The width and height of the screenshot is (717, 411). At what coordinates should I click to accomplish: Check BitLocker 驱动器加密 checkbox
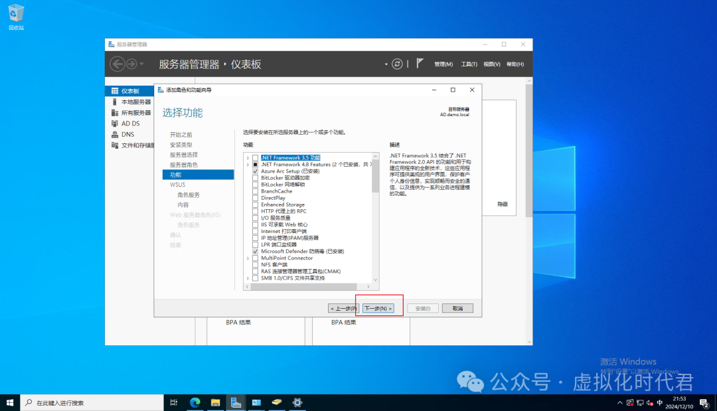click(x=255, y=178)
